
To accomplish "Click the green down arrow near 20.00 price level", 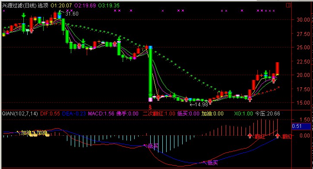I will (x=266, y=73).
